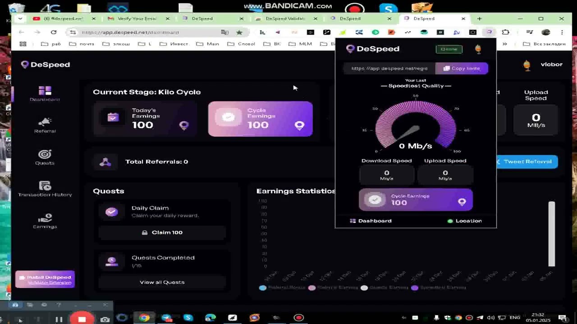
Task: Toggle Speedtest Earning chart legend
Action: tap(439, 288)
